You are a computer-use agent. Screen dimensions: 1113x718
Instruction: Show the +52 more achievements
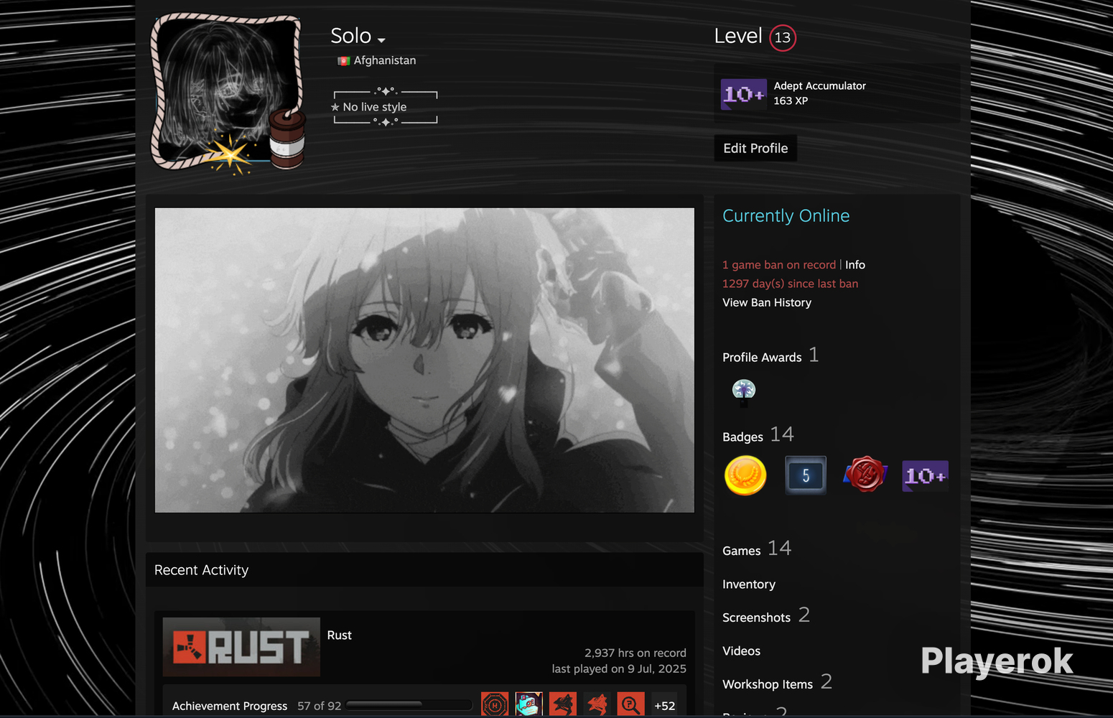pos(665,706)
